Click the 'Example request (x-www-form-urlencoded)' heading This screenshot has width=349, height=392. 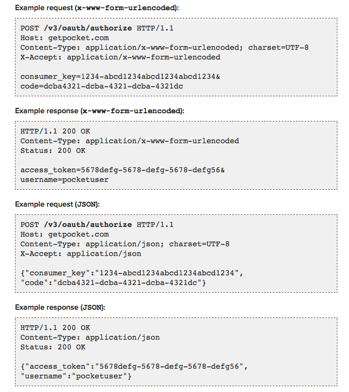pos(97,8)
